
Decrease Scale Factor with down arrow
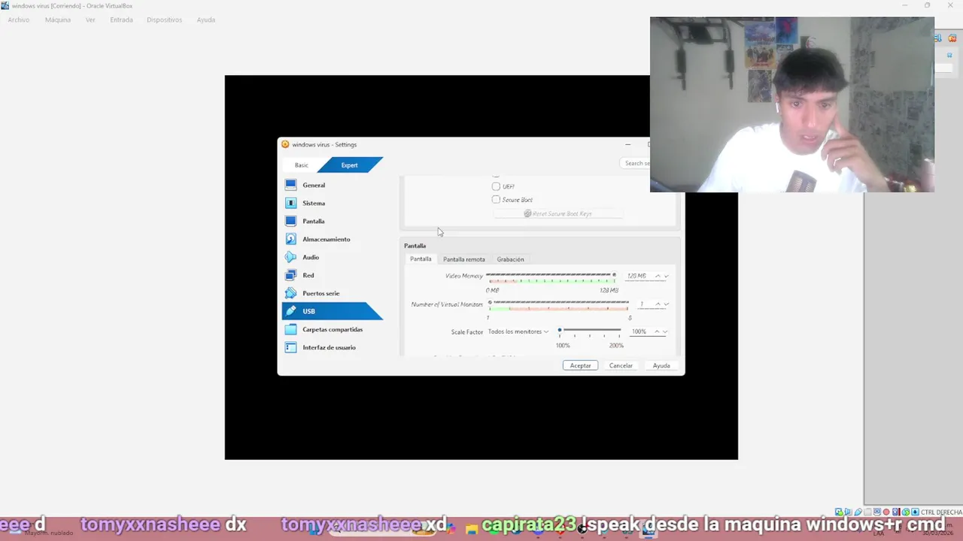[x=665, y=331]
